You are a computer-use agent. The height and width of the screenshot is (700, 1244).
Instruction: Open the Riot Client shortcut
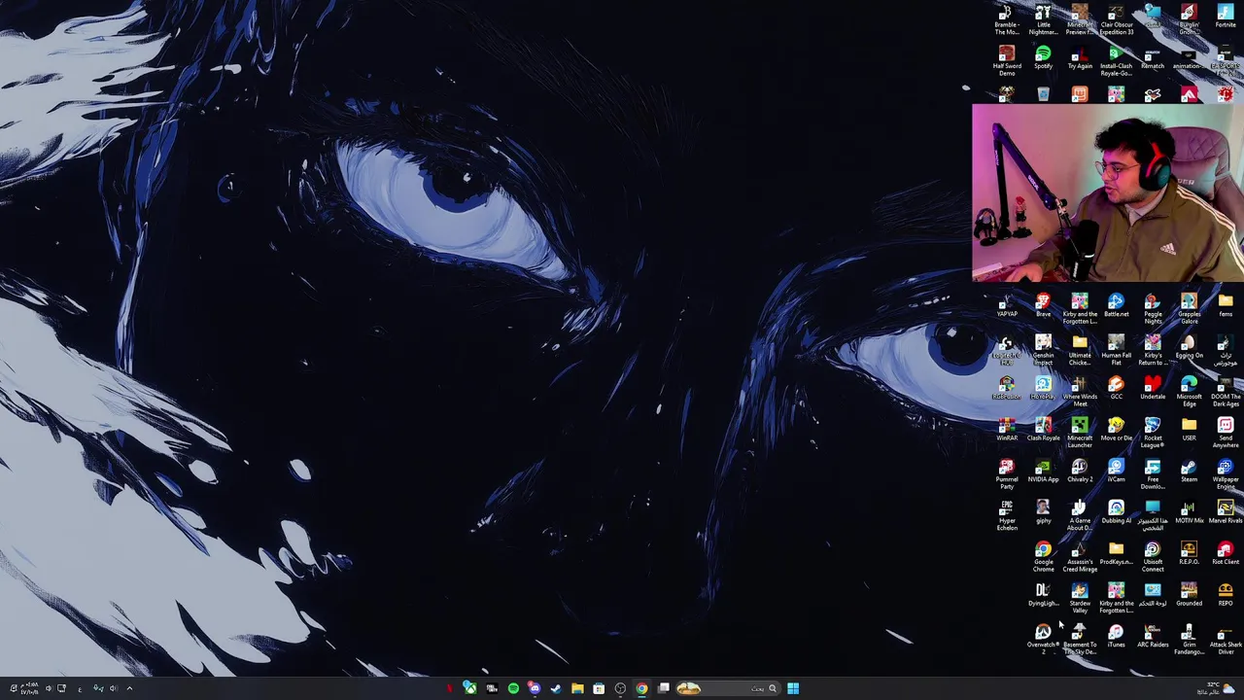(1226, 554)
